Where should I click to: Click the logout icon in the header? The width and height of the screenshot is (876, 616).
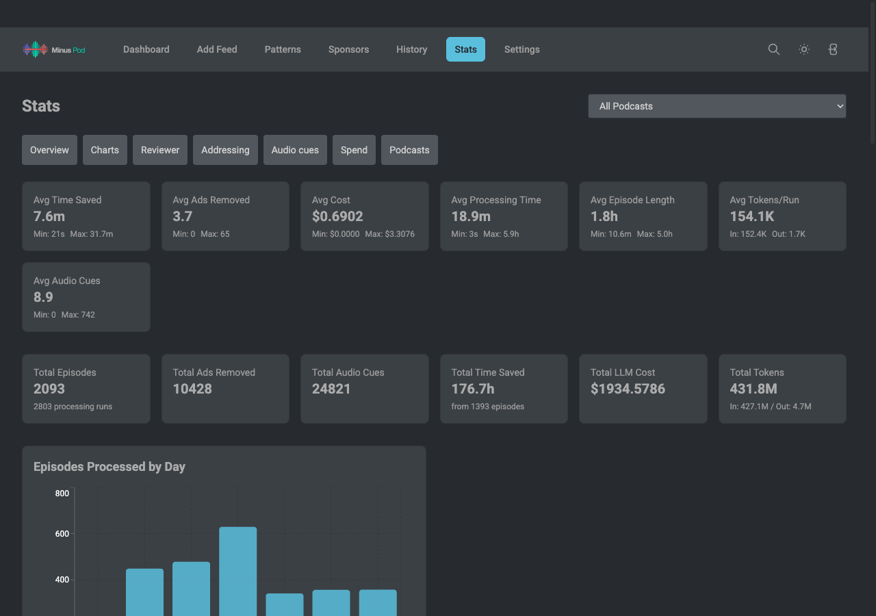[x=833, y=49]
